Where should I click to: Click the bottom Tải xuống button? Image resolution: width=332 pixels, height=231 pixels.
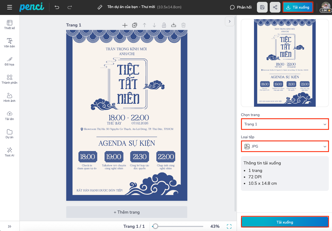285,222
